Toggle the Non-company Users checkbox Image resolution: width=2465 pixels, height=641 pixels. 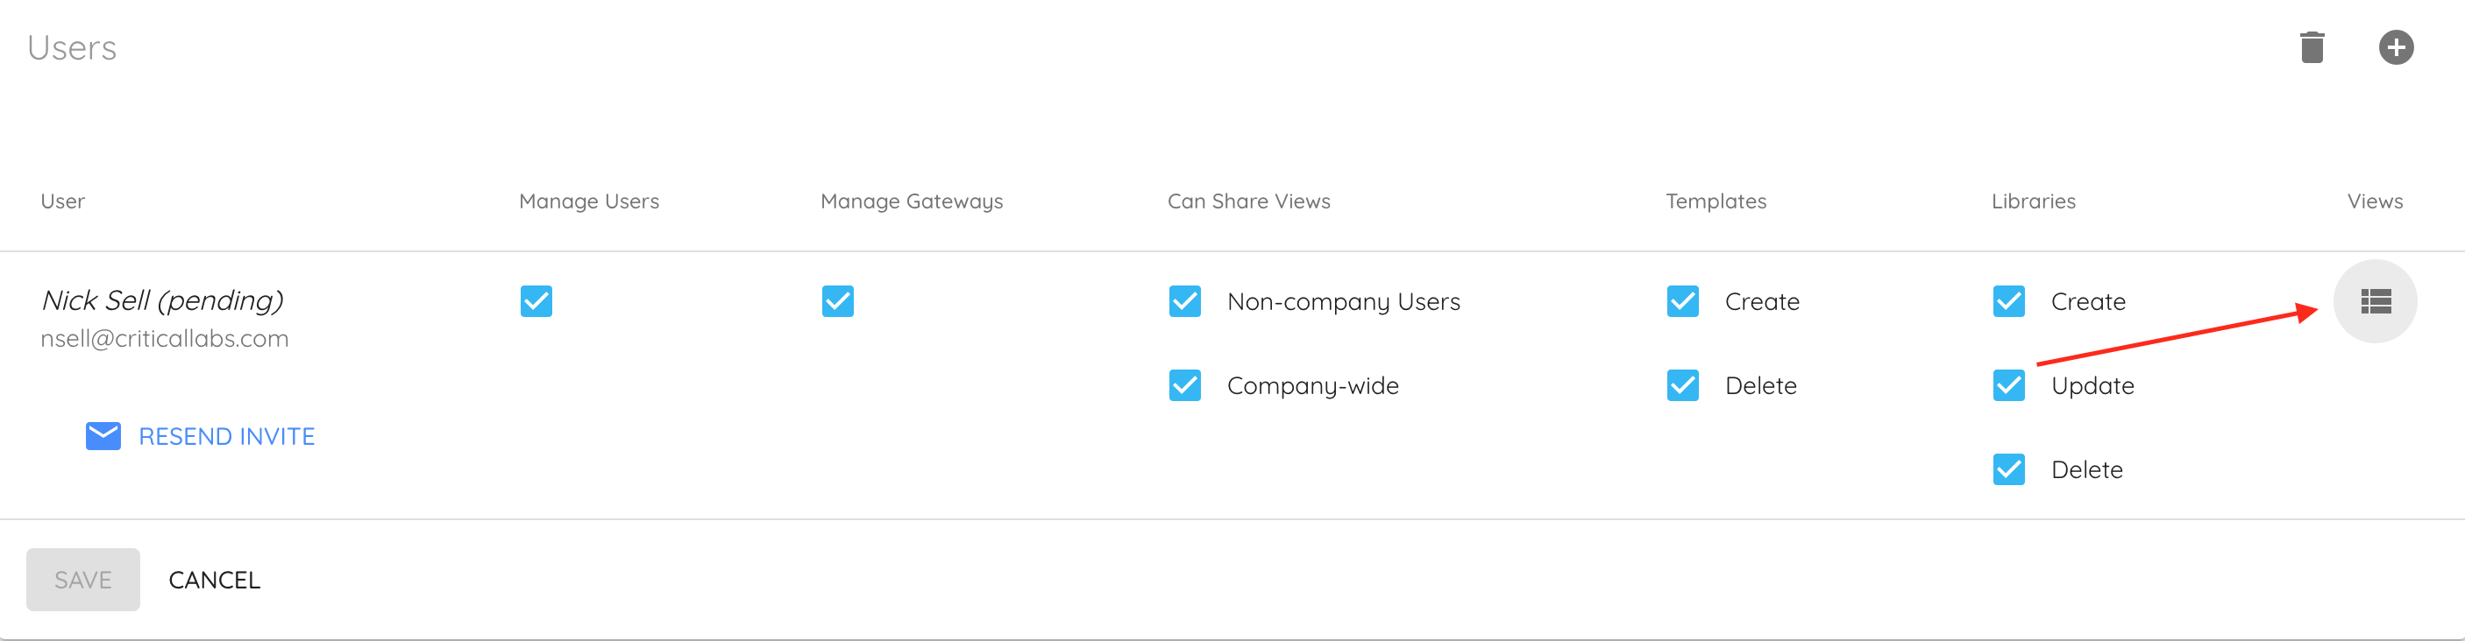click(1184, 301)
